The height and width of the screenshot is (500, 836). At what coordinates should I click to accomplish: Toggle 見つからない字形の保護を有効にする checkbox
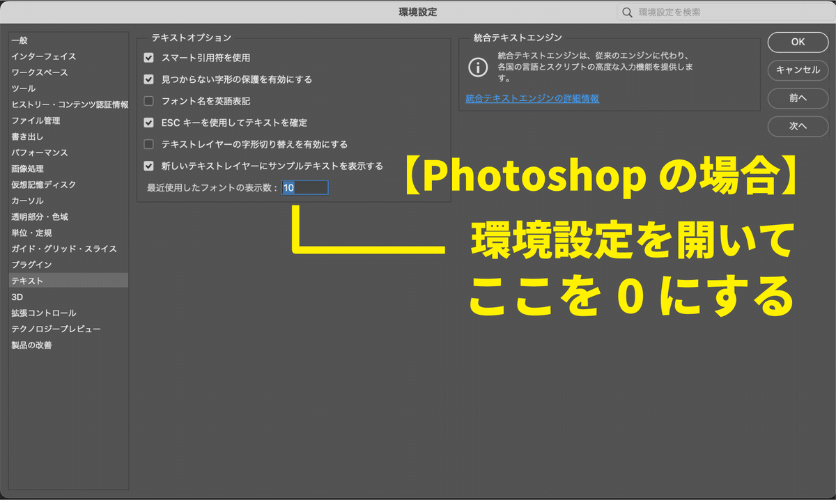click(148, 79)
